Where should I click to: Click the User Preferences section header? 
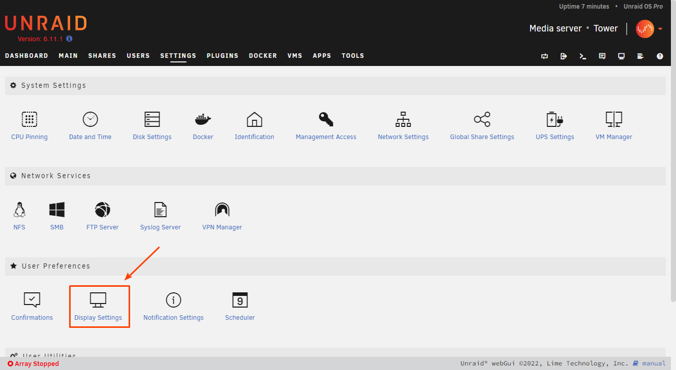pos(335,266)
